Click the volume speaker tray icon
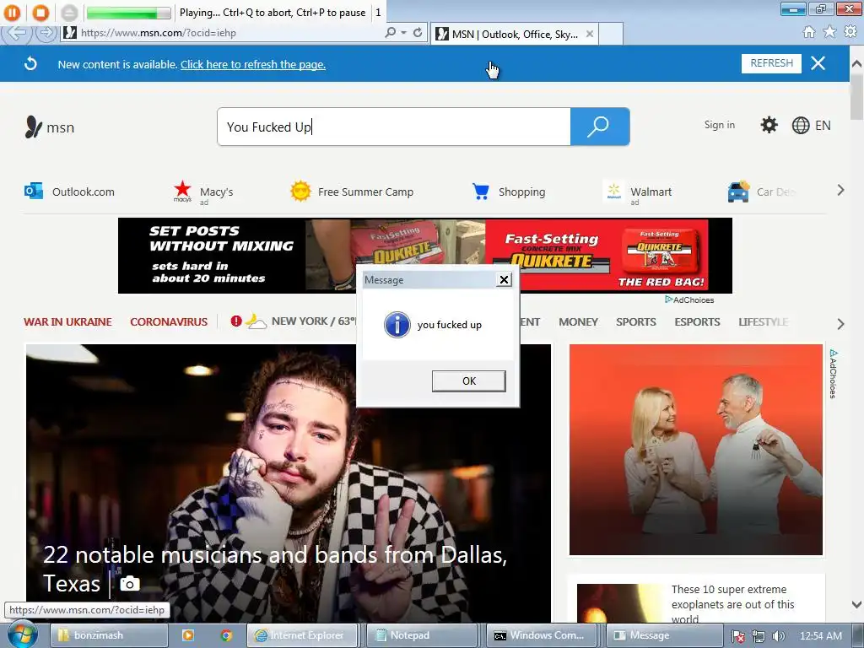Image resolution: width=864 pixels, height=648 pixels. tap(778, 636)
